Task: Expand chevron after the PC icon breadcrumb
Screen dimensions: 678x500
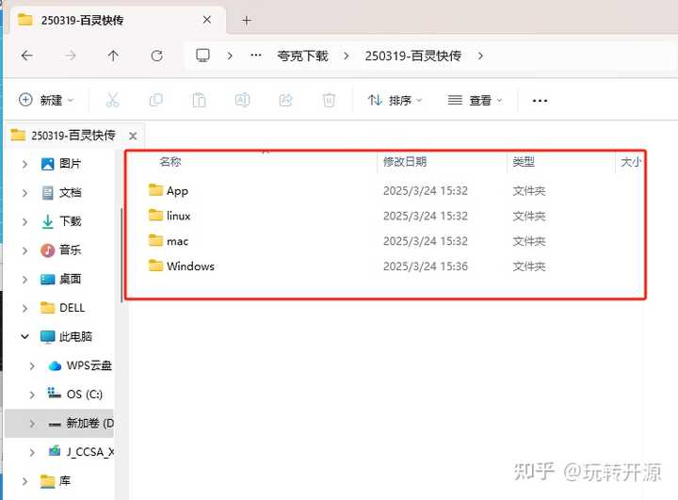Action: click(230, 56)
